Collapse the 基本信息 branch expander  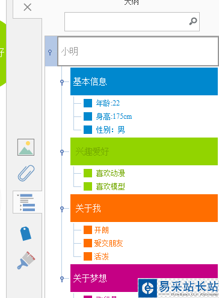(62, 82)
